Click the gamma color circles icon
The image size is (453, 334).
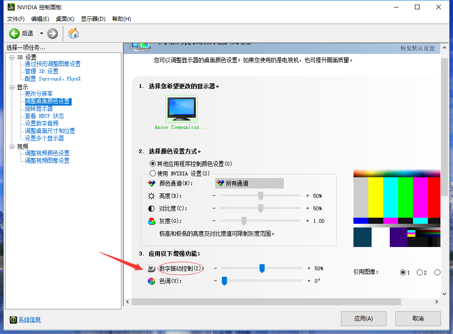pyautogui.click(x=151, y=221)
